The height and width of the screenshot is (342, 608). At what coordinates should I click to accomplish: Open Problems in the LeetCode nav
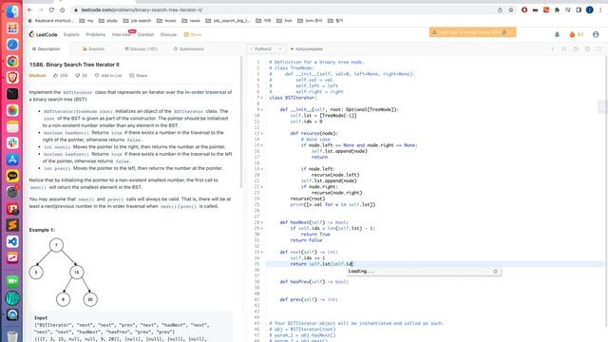(95, 34)
